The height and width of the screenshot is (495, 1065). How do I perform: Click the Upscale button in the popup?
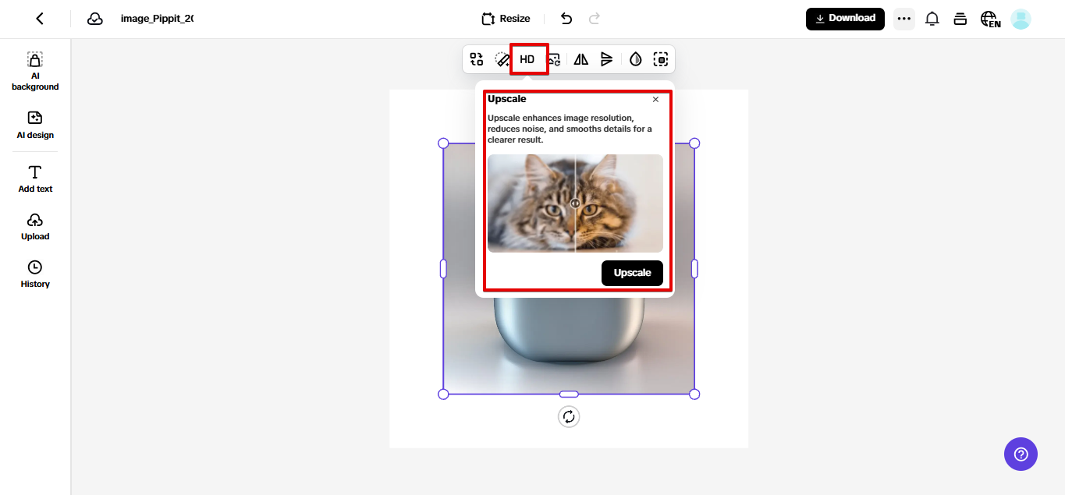(x=631, y=273)
